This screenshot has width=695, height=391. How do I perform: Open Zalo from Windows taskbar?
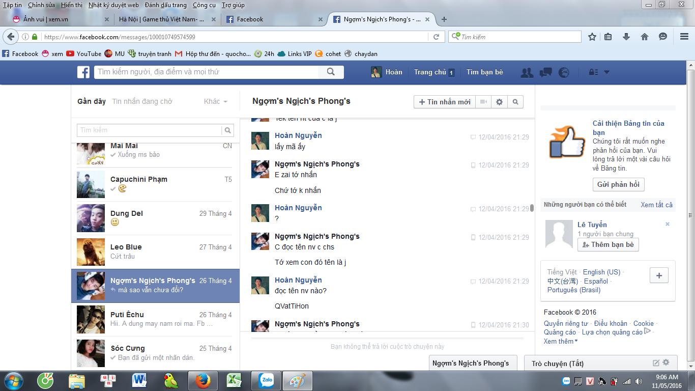[x=266, y=381]
